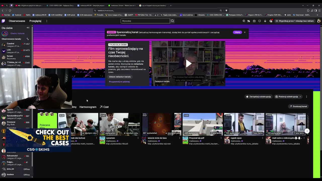Click the search magnifier button

coord(172,21)
